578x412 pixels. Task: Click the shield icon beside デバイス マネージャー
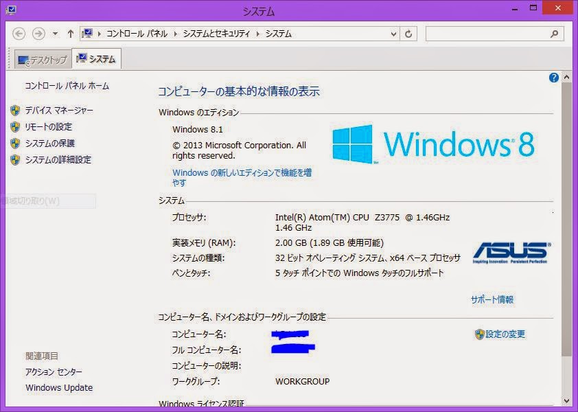point(15,111)
